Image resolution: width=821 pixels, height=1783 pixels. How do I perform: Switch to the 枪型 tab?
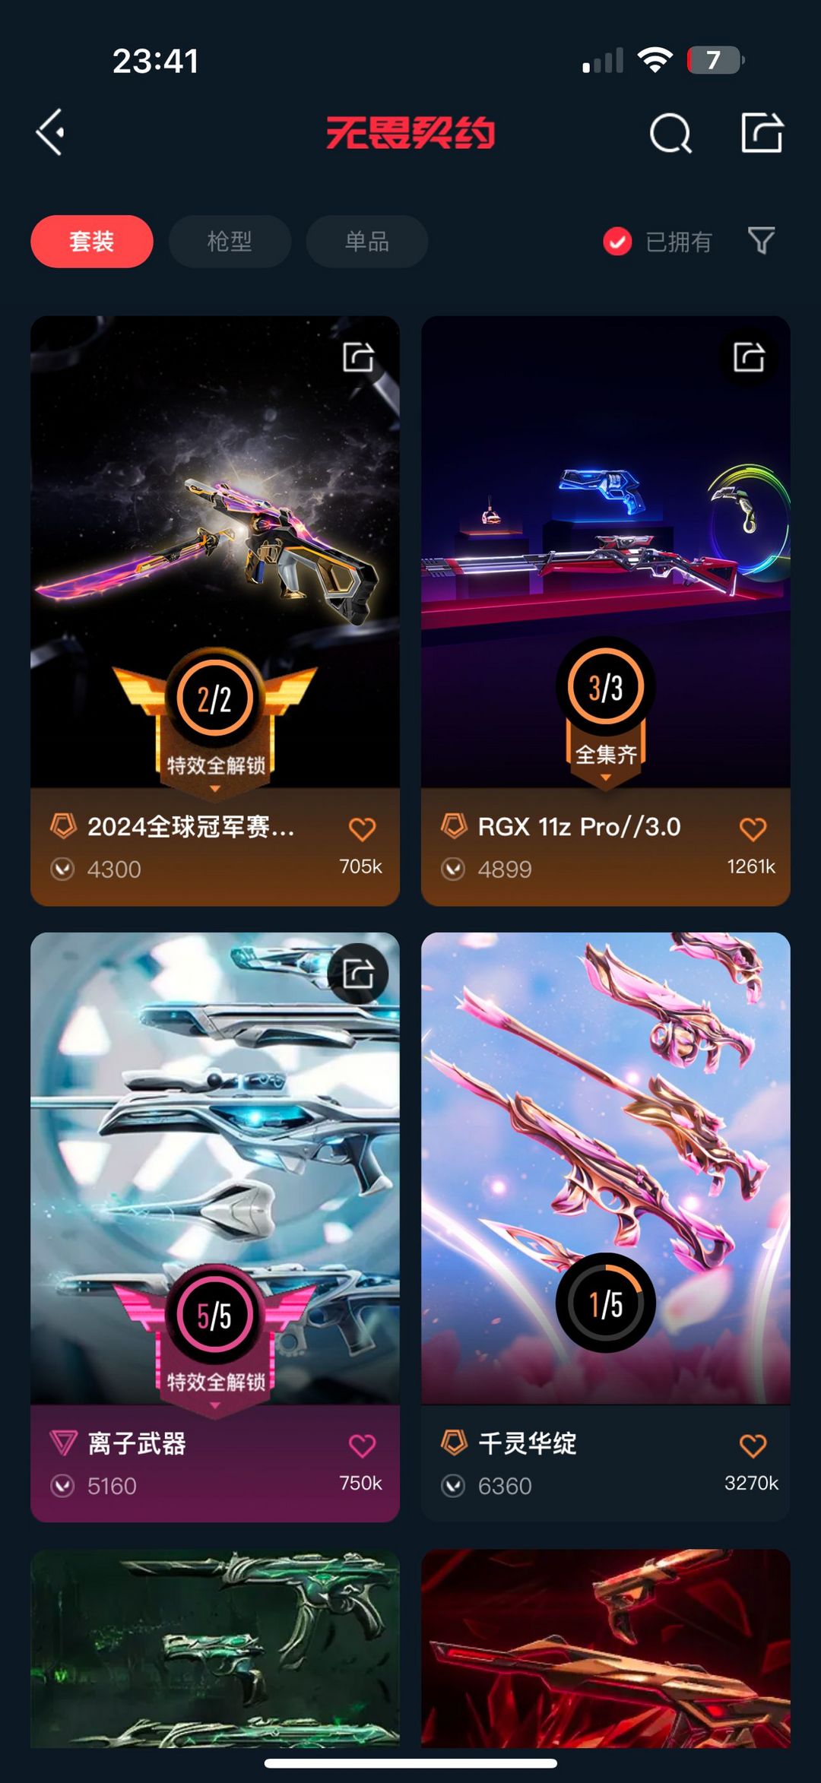click(x=230, y=242)
